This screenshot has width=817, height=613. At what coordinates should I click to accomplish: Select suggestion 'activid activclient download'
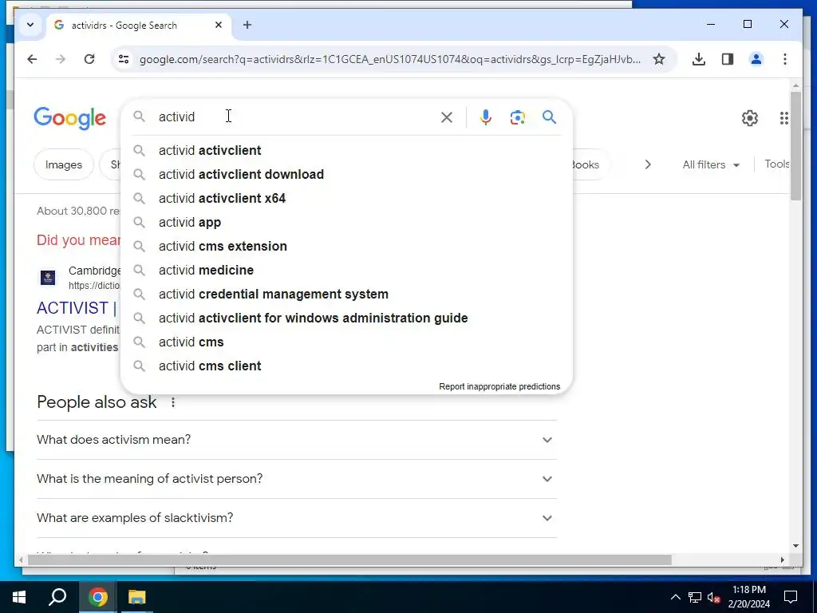click(346, 175)
